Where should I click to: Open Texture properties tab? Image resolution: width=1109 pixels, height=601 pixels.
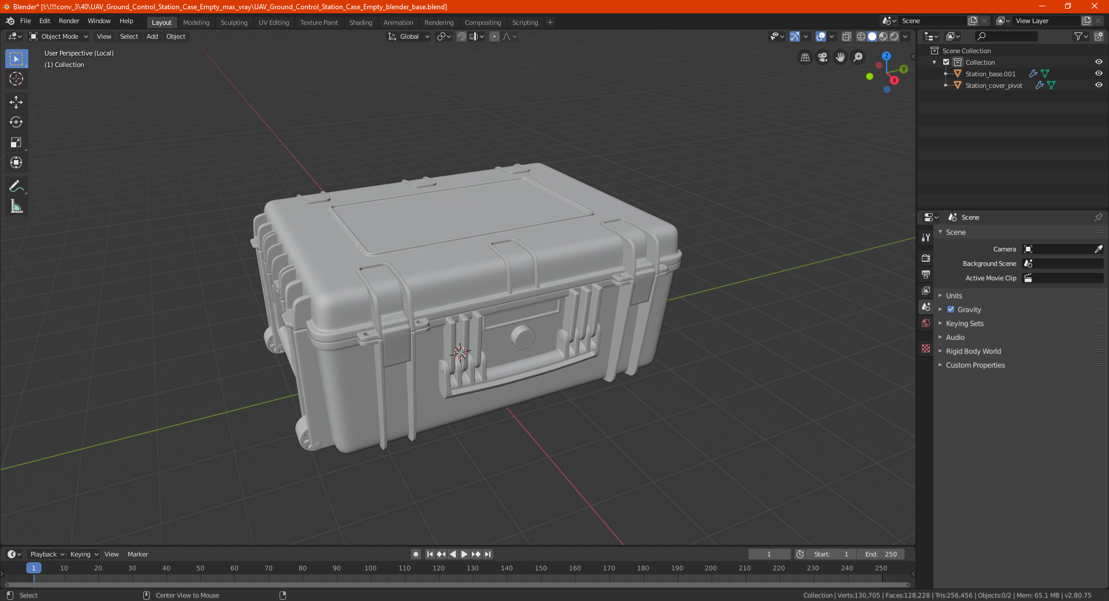pyautogui.click(x=926, y=348)
